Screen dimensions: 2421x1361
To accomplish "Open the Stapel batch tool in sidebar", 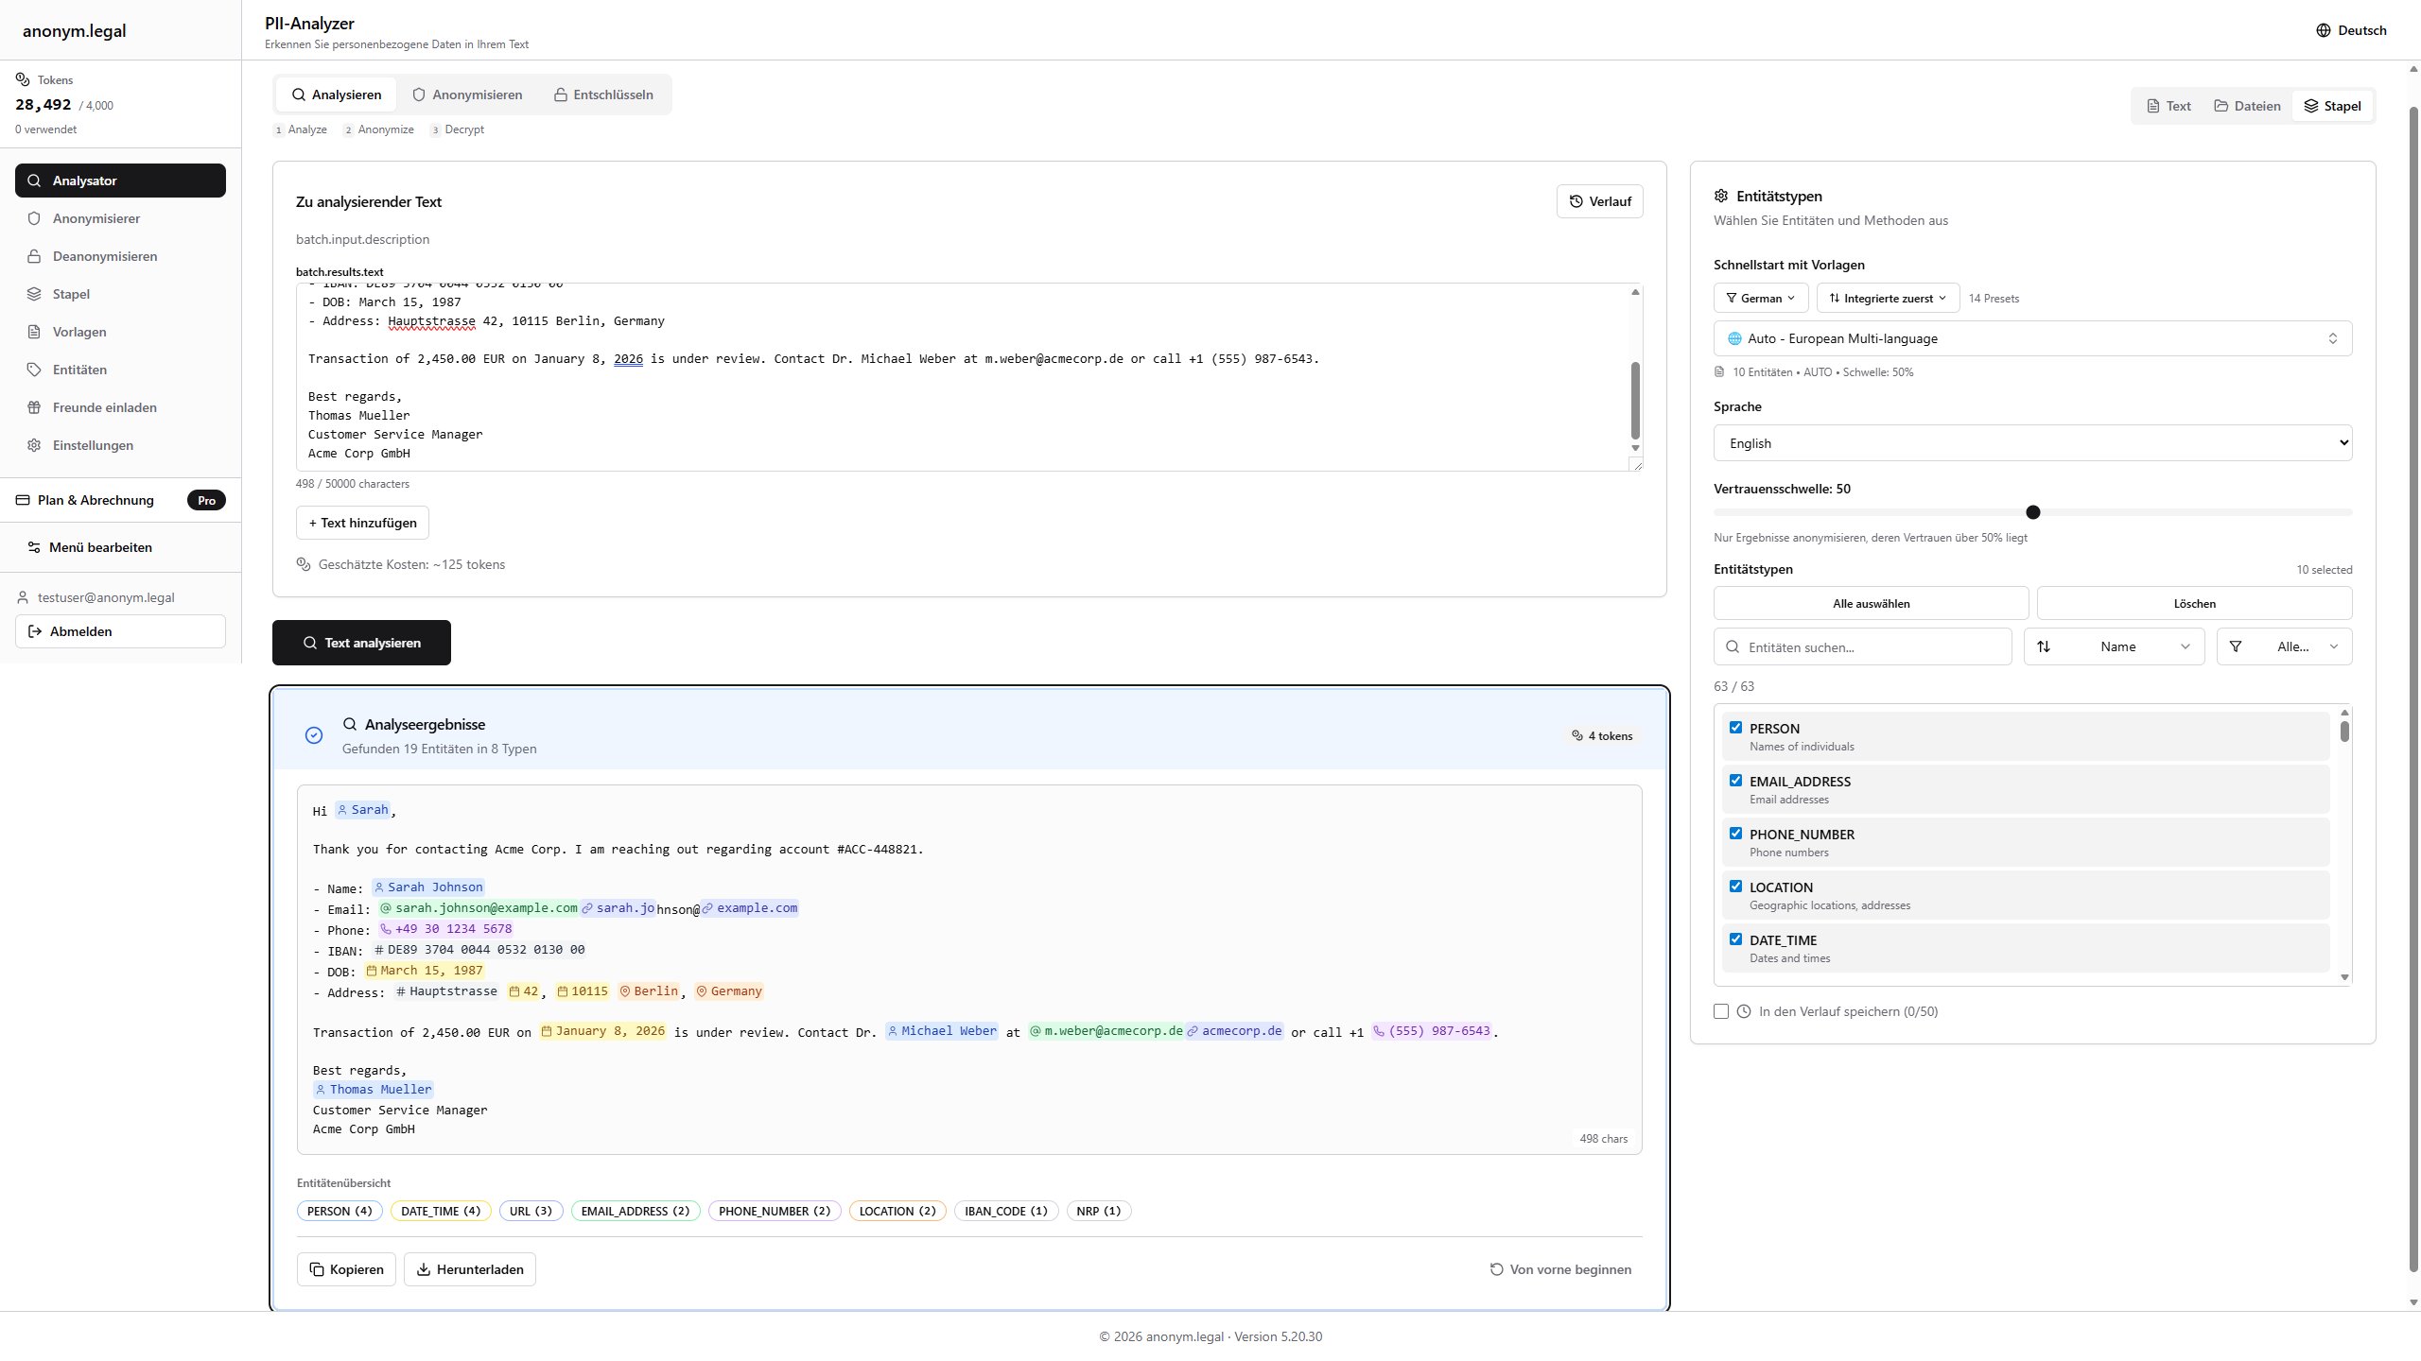I will pyautogui.click(x=73, y=294).
